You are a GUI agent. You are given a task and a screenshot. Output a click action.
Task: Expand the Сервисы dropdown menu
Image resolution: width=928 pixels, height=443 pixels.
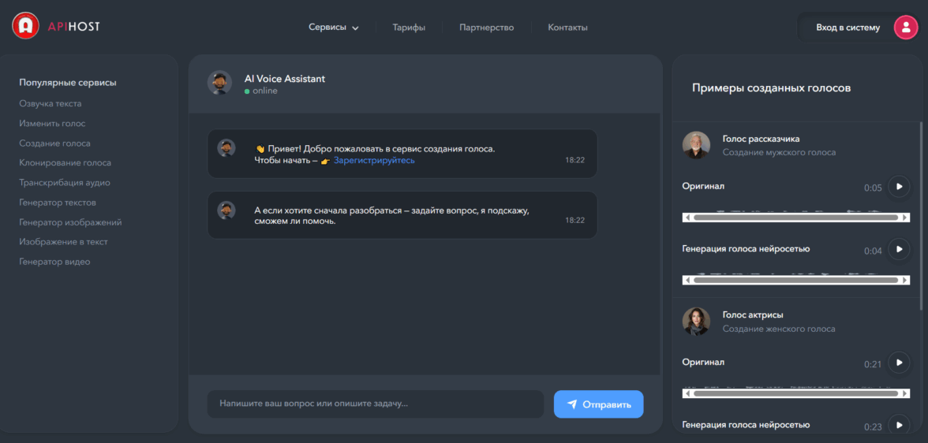click(x=333, y=28)
